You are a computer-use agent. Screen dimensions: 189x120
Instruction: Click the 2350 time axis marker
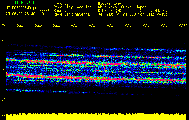click(x=183, y=26)
